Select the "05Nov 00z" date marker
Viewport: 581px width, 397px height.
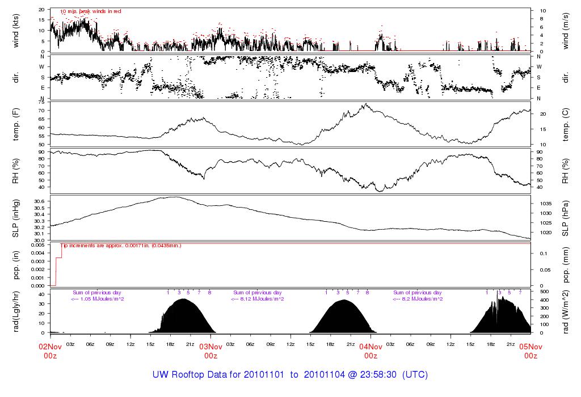tap(531, 352)
